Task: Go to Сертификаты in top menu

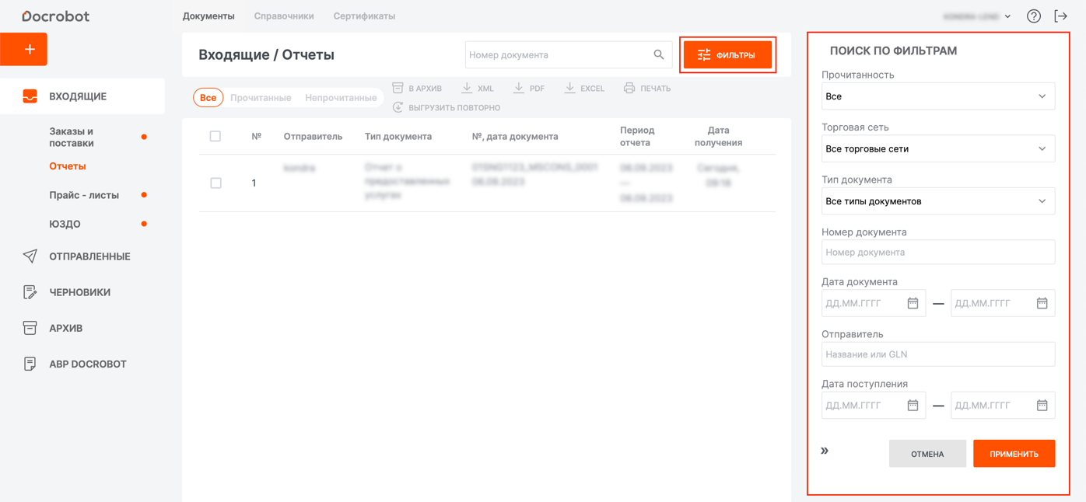Action: [364, 16]
